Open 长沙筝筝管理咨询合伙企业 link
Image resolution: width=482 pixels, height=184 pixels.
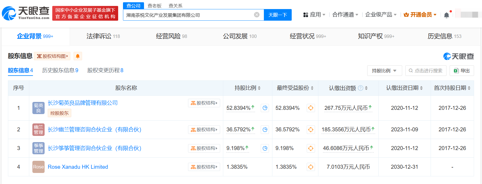(x=95, y=148)
